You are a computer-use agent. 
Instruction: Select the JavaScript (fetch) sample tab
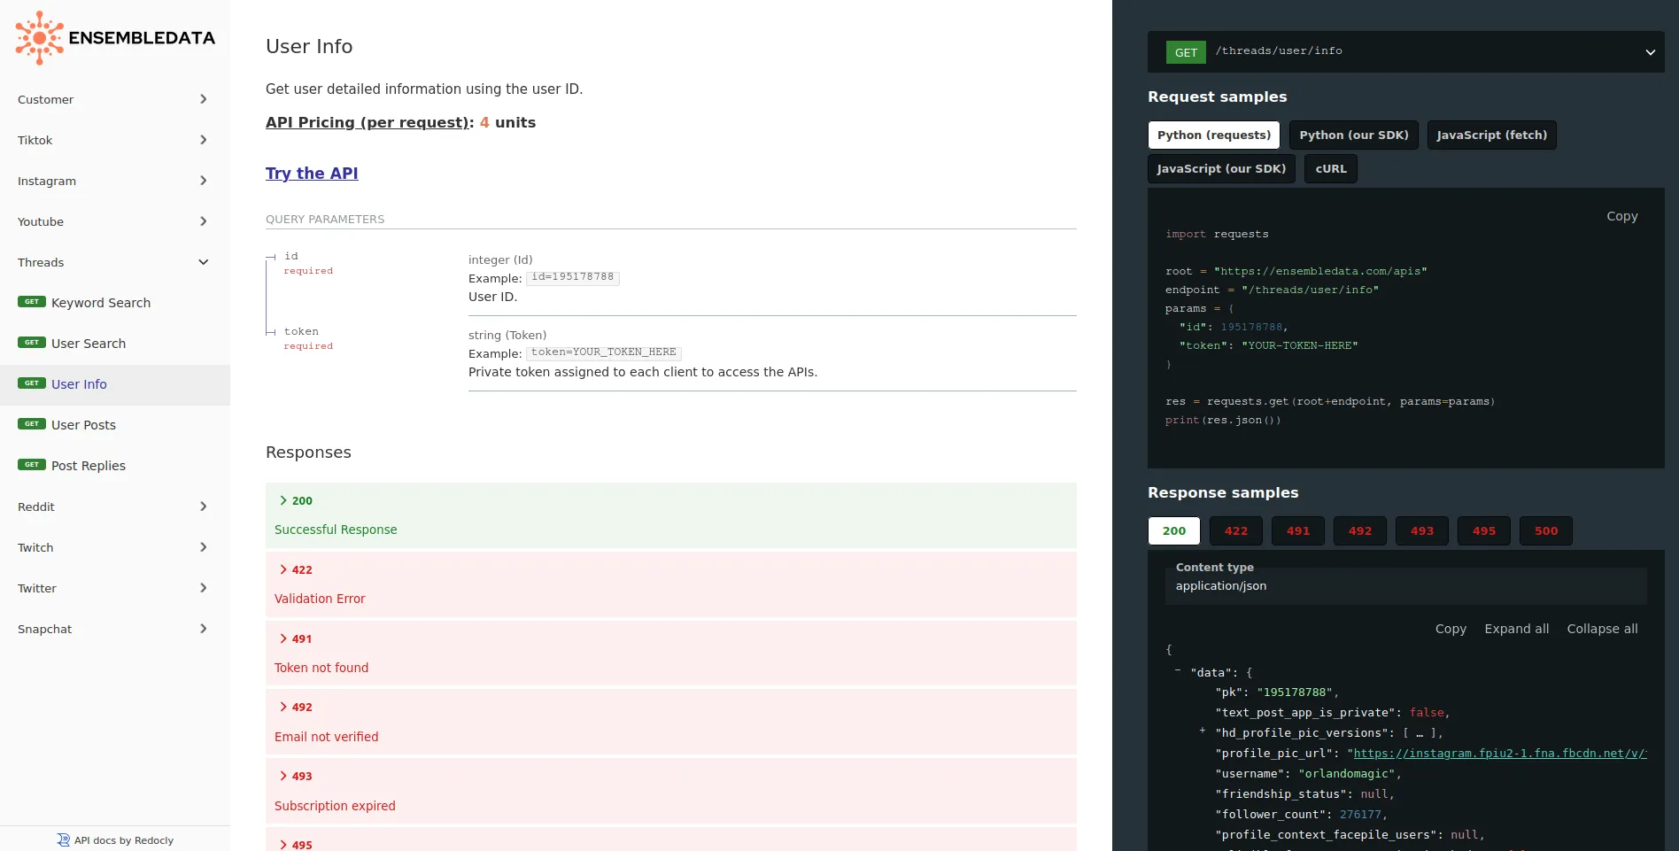(1492, 135)
